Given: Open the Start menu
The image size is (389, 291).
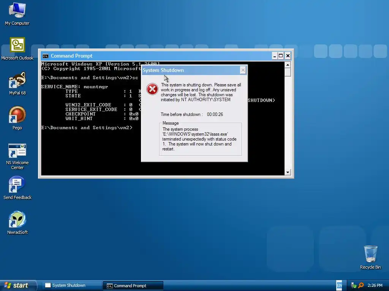Looking at the screenshot, I should click(18, 285).
